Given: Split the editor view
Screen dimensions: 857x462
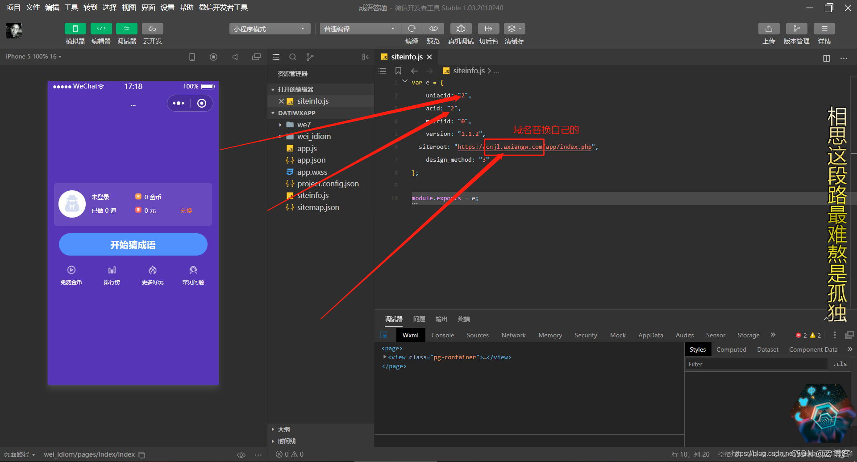Looking at the screenshot, I should 827,58.
